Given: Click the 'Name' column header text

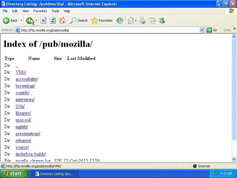Looking at the screenshot, I should [34, 58].
